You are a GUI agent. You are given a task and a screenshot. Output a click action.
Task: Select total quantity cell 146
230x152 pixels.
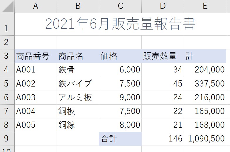coord(163,139)
